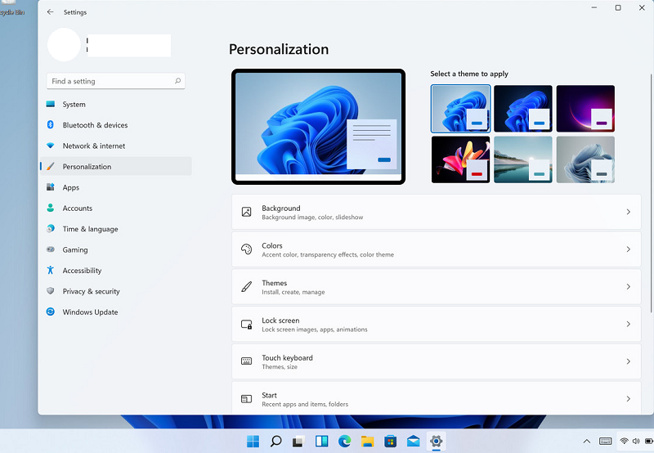Click the Privacy & security shield icon
This screenshot has height=453, width=654.
click(x=51, y=291)
